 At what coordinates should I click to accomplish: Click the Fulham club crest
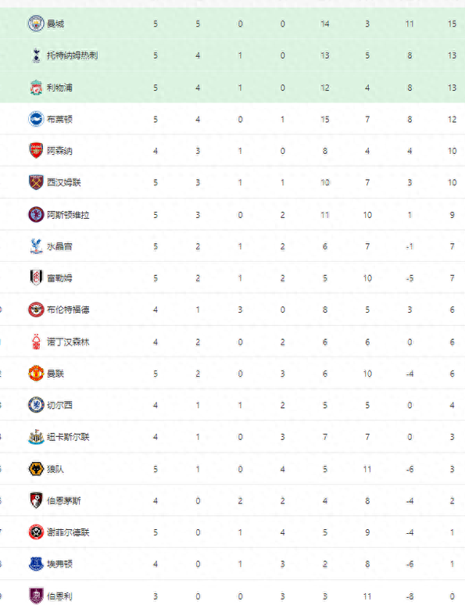point(36,278)
